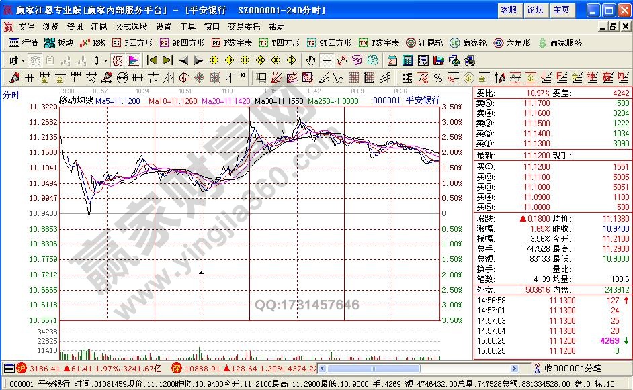
Task: Jump to first bar with skip-back arrow
Action: coord(152,60)
